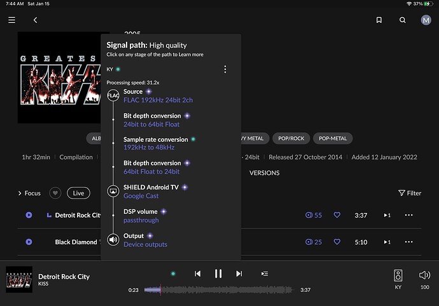Select the POP-METAL genre tag
Viewport: 439px width, 306px height.
pos(333,138)
